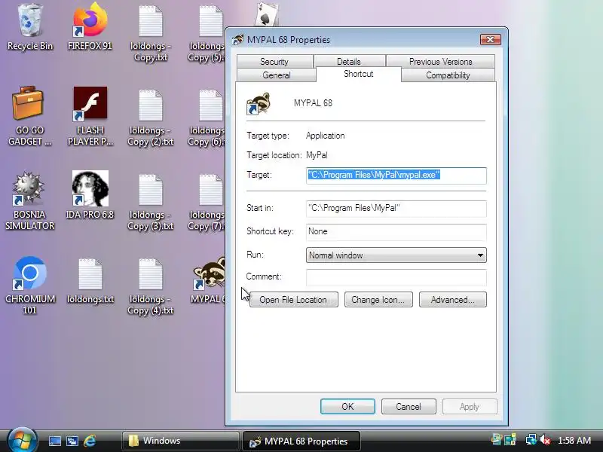Select the loldongs - Copy (4).txt file
This screenshot has height=452, width=603.
point(150,286)
